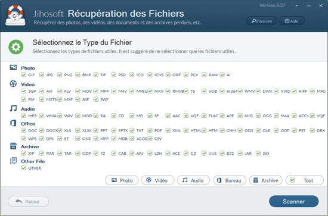Toggle the SWF video checkbox
328x216 pixels.
[x=96, y=99]
